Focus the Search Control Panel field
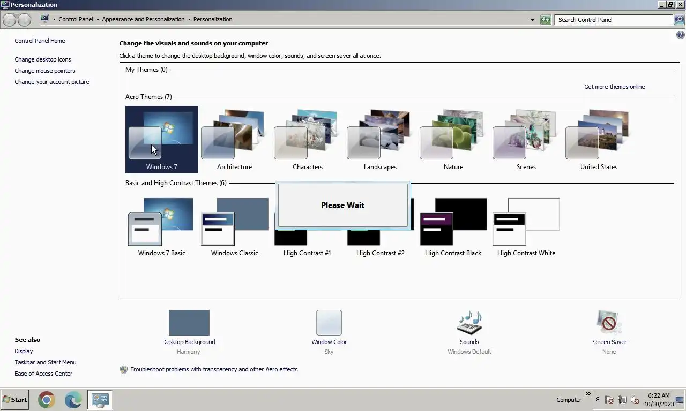This screenshot has height=411, width=686. coord(614,20)
